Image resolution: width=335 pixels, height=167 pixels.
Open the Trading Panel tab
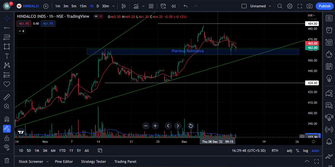(126, 161)
